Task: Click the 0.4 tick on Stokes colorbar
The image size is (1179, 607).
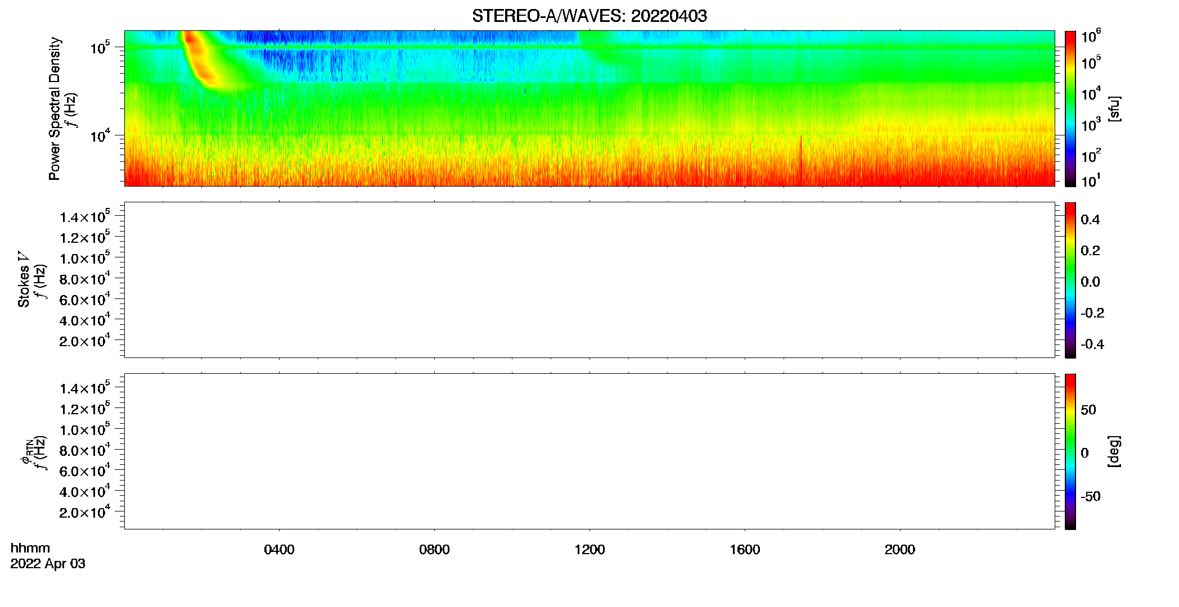Action: click(x=1090, y=220)
